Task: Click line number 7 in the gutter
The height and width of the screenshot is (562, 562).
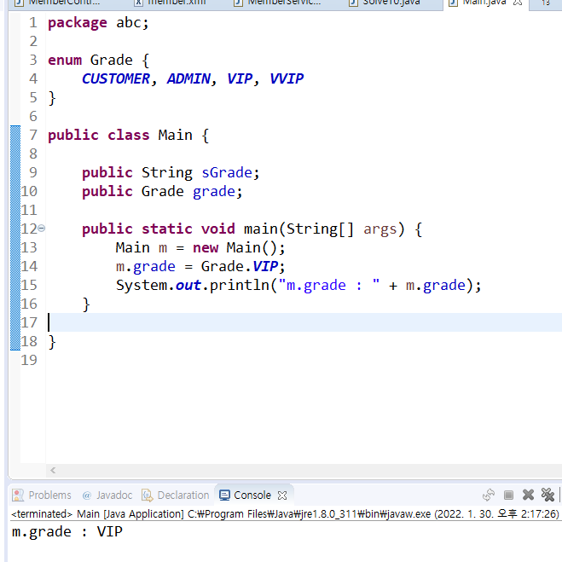Action: click(x=33, y=135)
